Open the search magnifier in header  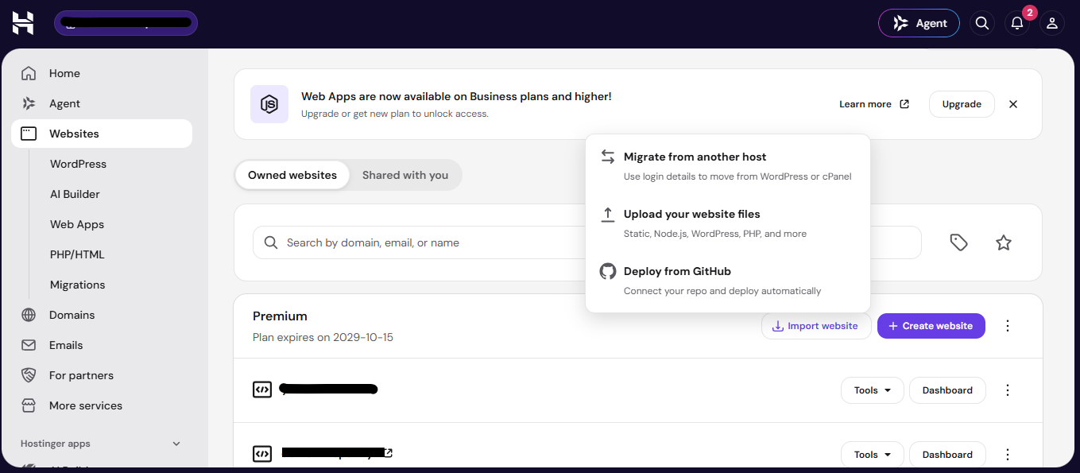pos(982,23)
